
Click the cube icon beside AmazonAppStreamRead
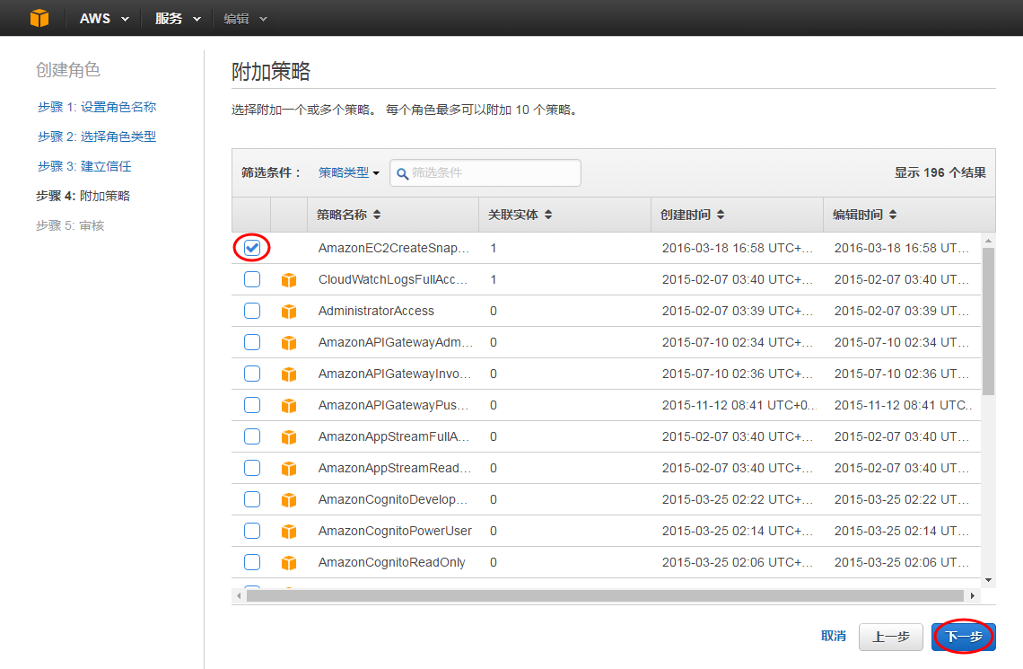click(289, 468)
